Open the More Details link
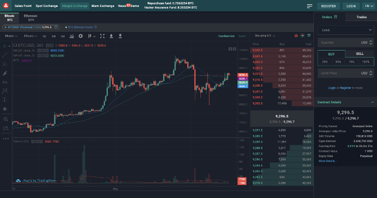 [327, 161]
